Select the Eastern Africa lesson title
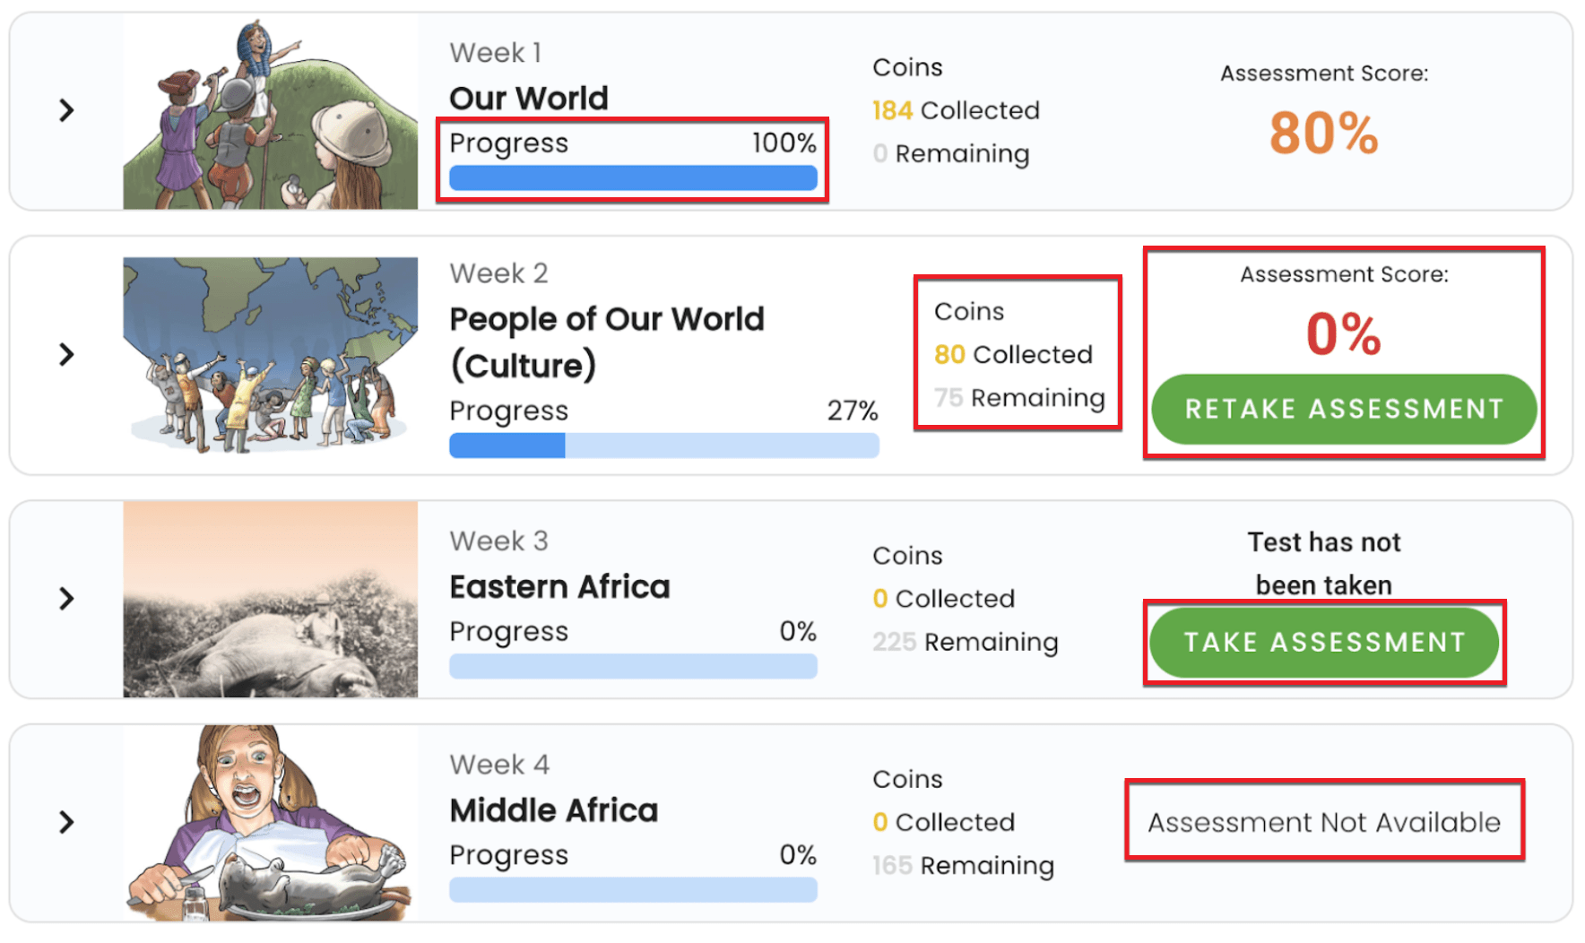The height and width of the screenshot is (943, 1585). [559, 586]
